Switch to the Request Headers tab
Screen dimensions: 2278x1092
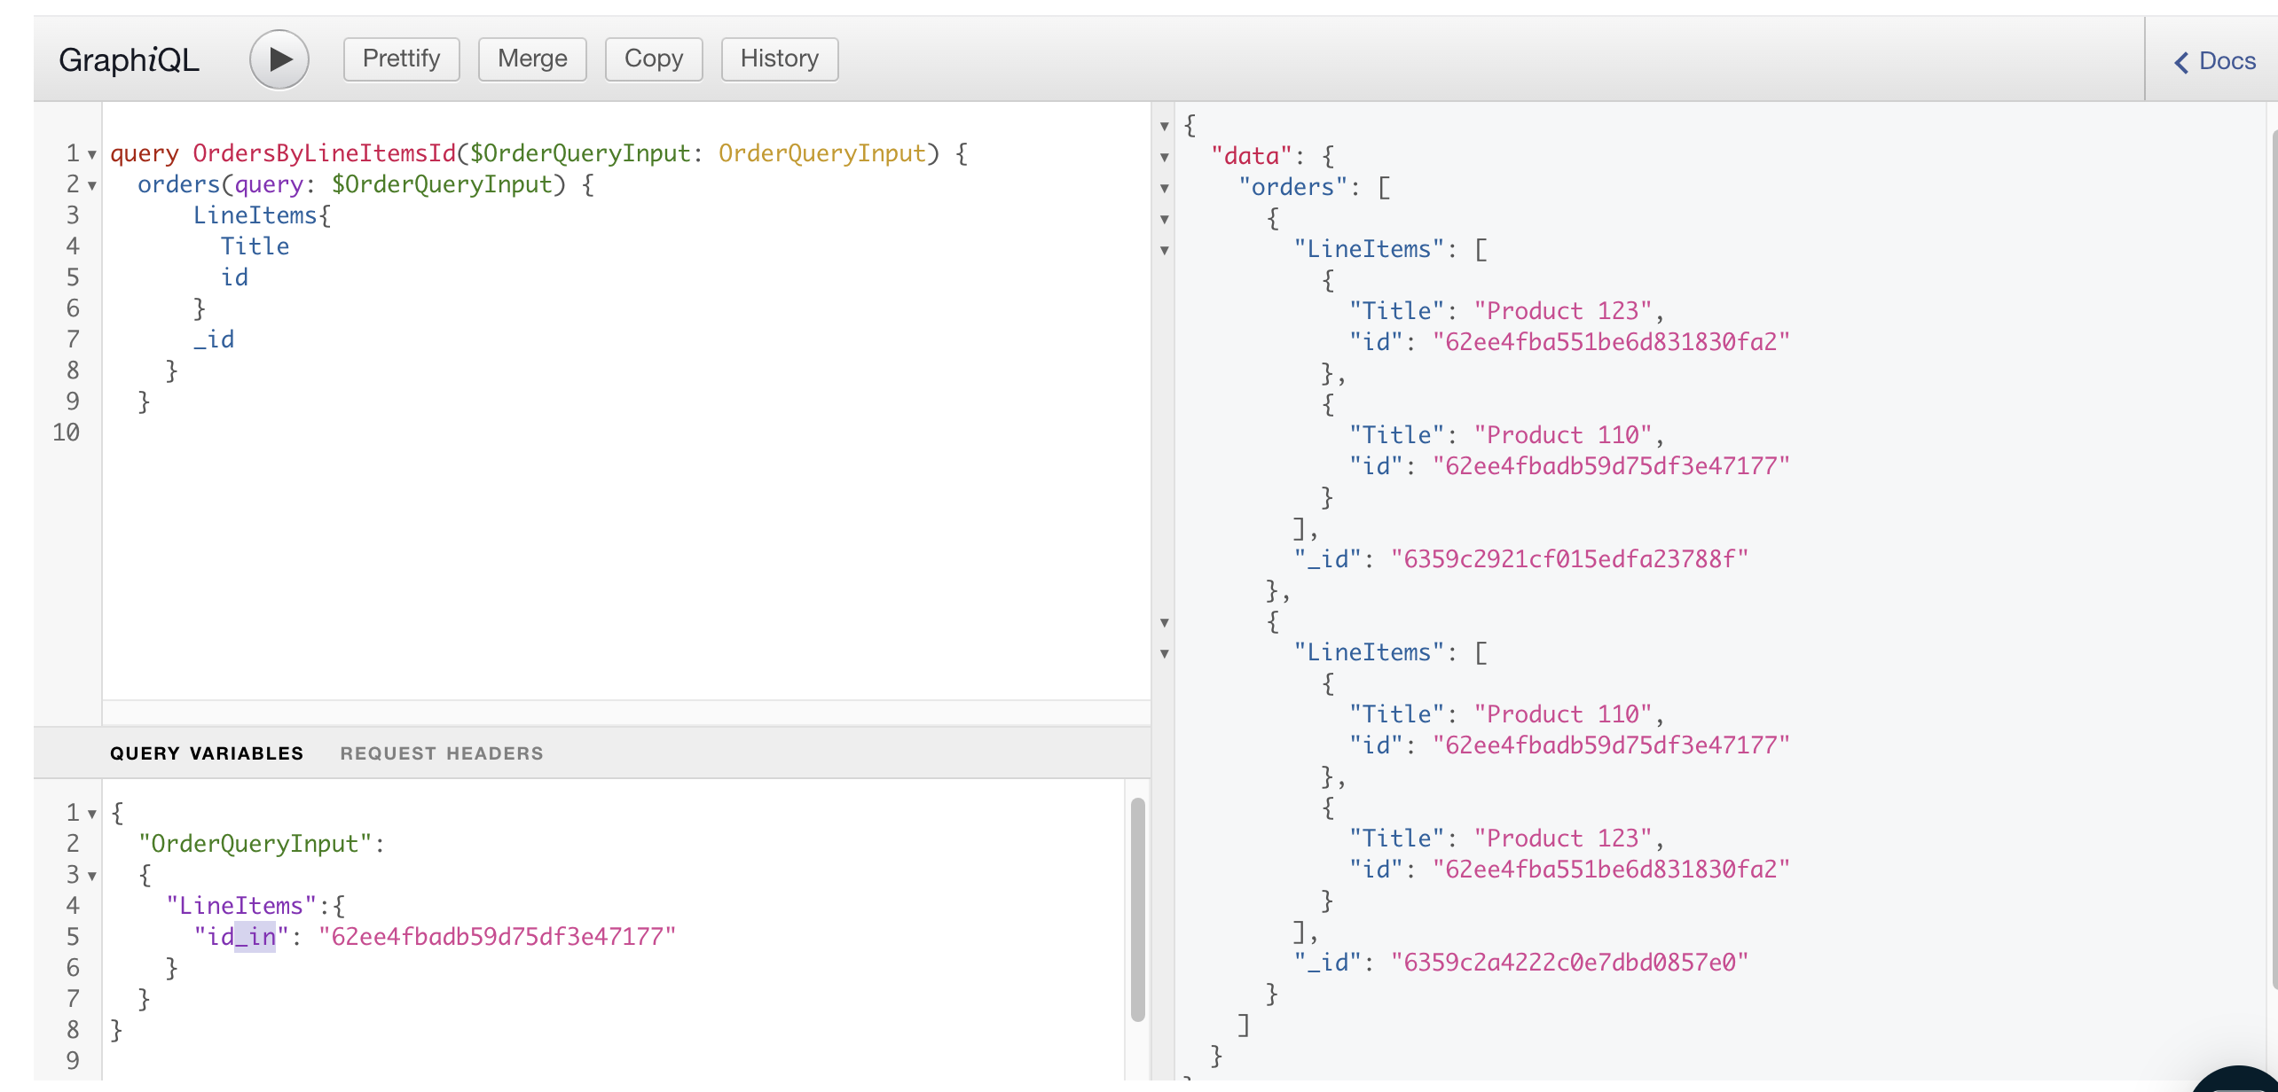(x=441, y=753)
